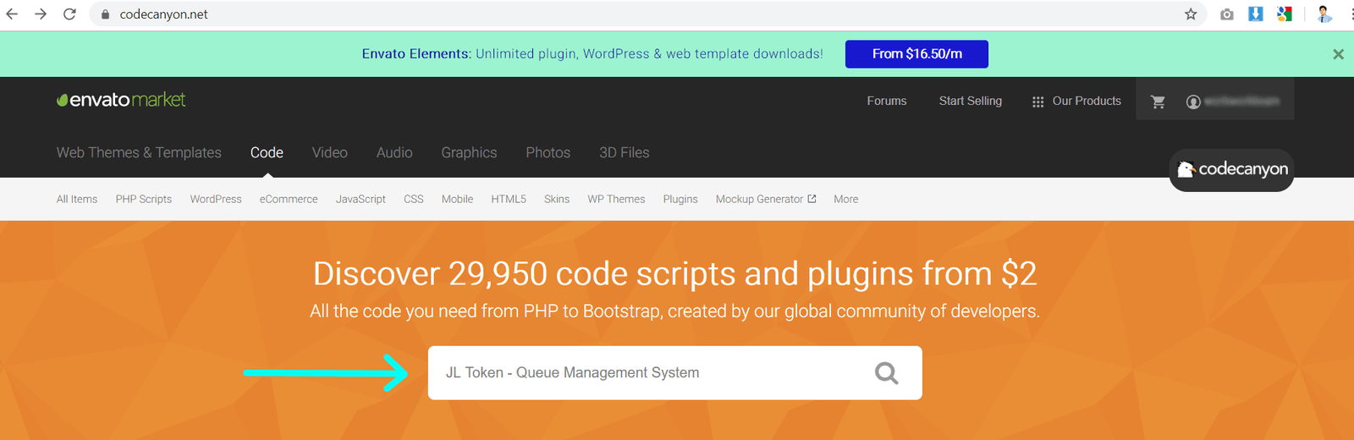Switch to the Photos tab
Screen dimensions: 1354x440
click(548, 152)
